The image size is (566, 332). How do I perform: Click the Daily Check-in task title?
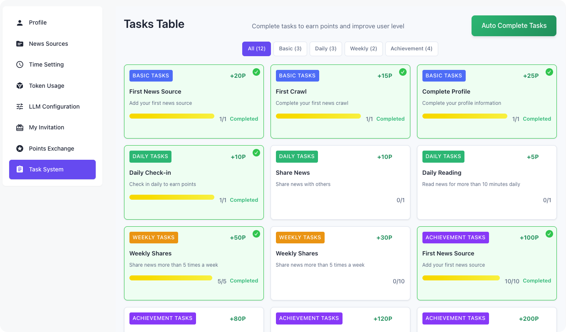tap(150, 173)
